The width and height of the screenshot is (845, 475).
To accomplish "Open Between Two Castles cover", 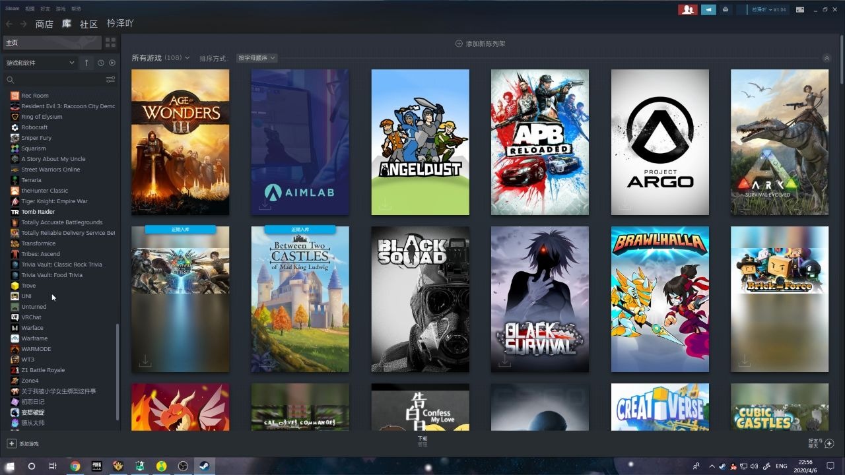I will click(x=300, y=299).
